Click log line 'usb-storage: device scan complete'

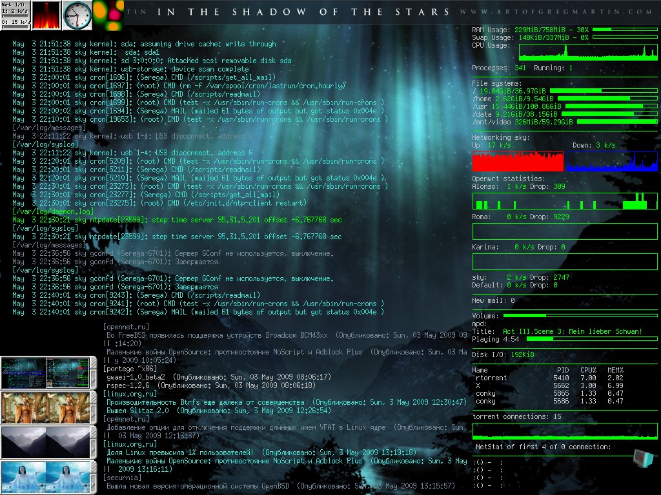point(130,69)
